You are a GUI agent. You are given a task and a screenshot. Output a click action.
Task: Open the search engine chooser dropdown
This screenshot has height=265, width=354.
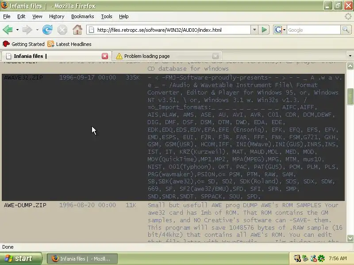pyautogui.click(x=284, y=30)
